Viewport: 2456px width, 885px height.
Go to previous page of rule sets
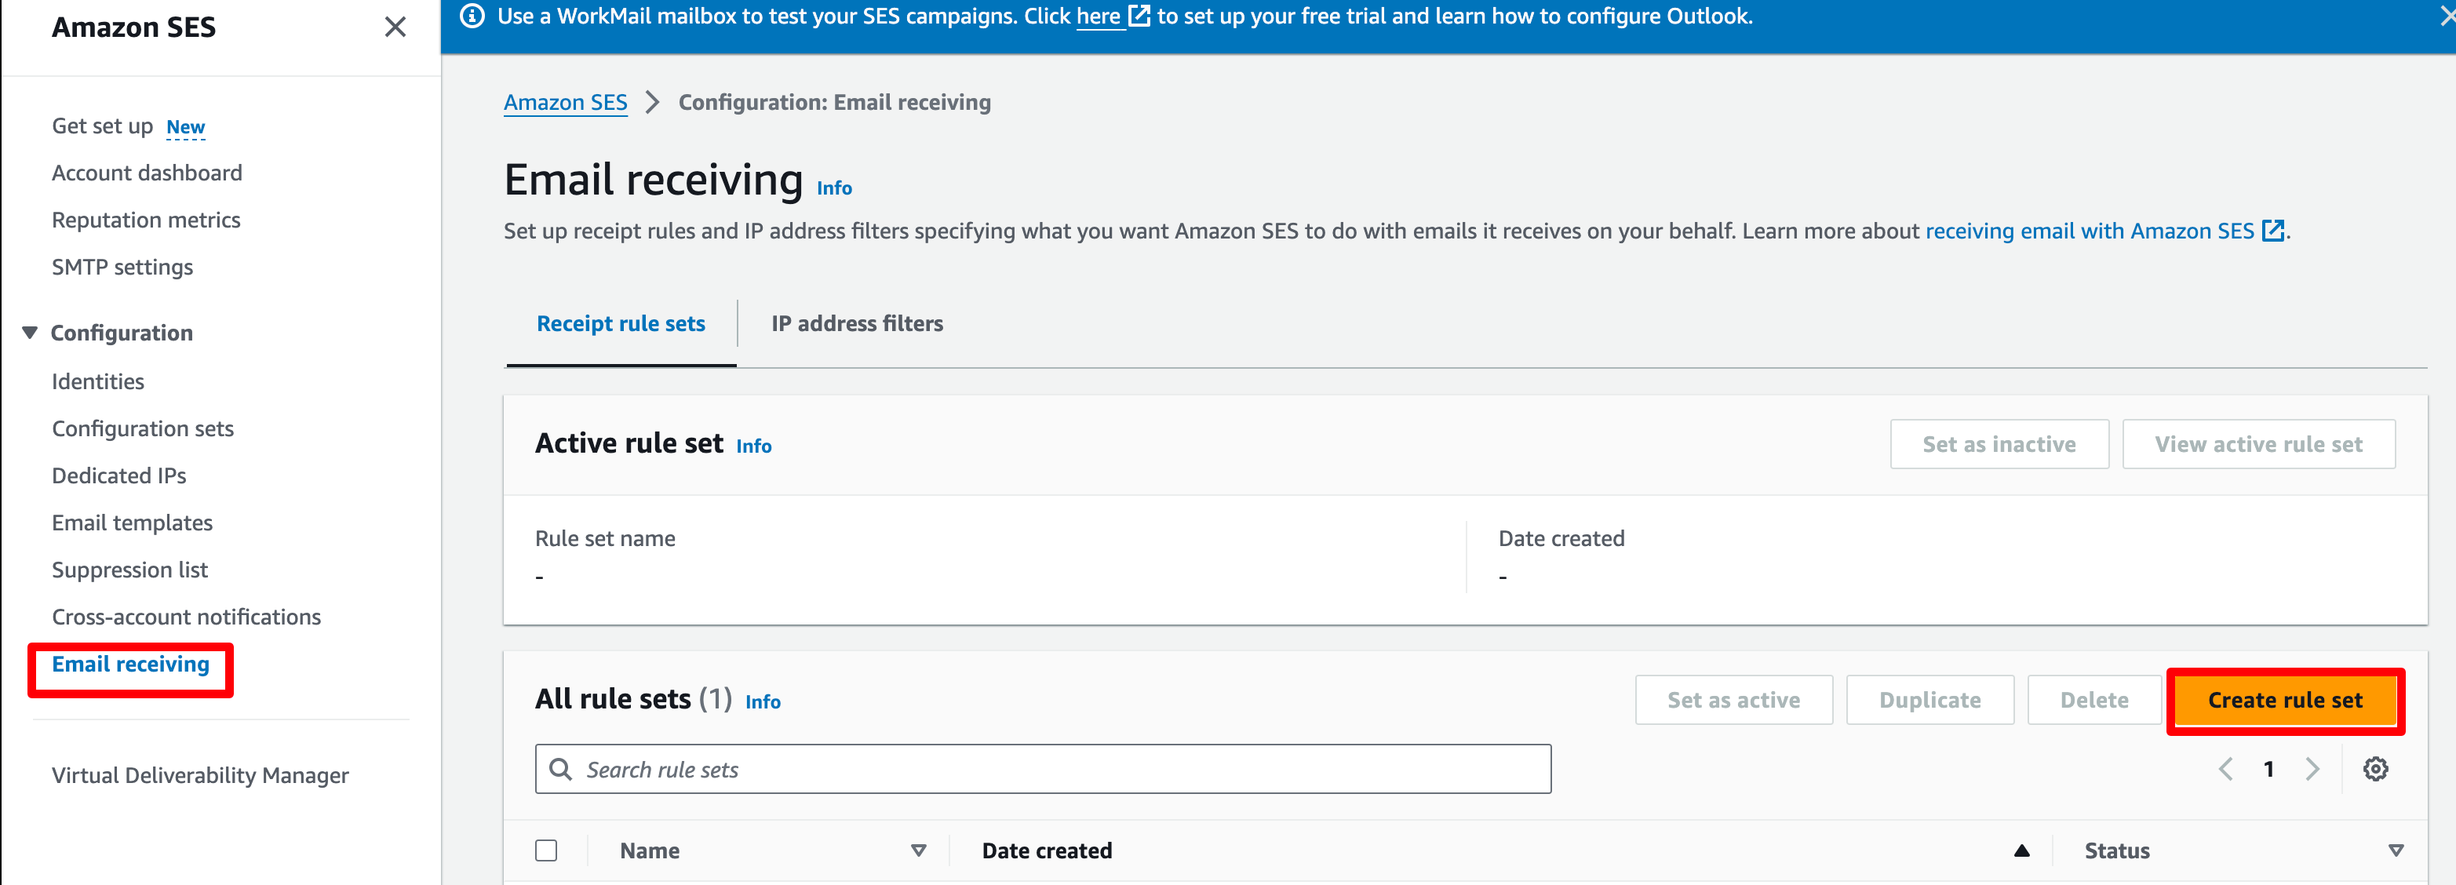tap(2225, 769)
